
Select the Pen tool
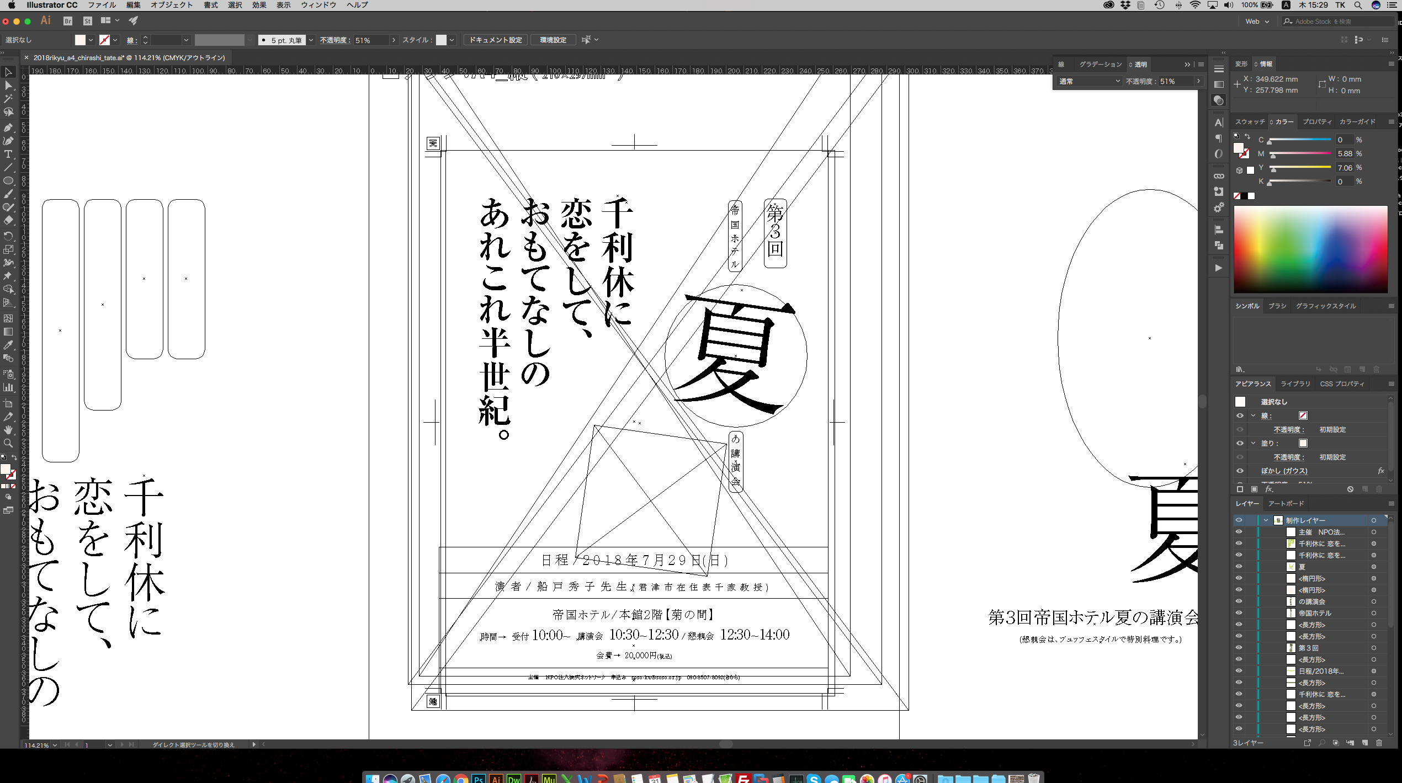tap(8, 127)
